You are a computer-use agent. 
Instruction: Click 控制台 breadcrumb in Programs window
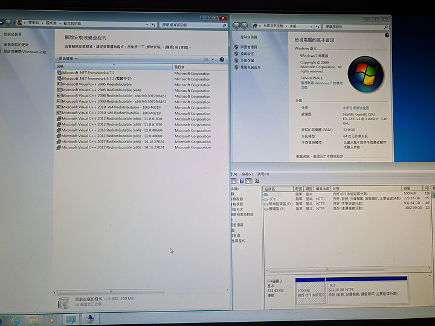34,23
